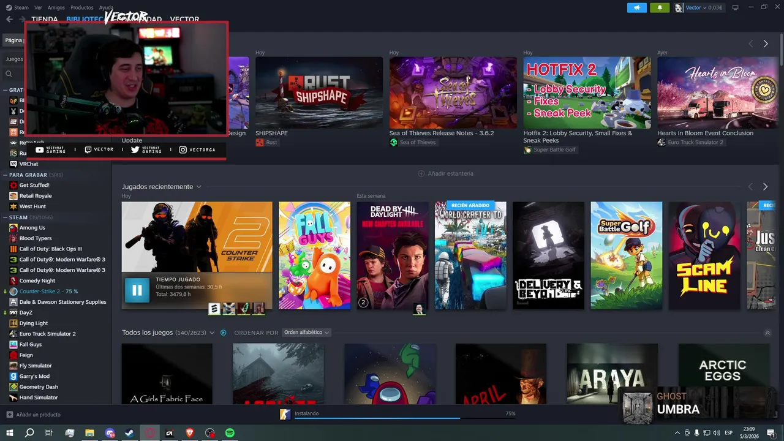Viewport: 784px width, 441px height.
Task: Open File Explorer from the taskbar
Action: point(89,433)
